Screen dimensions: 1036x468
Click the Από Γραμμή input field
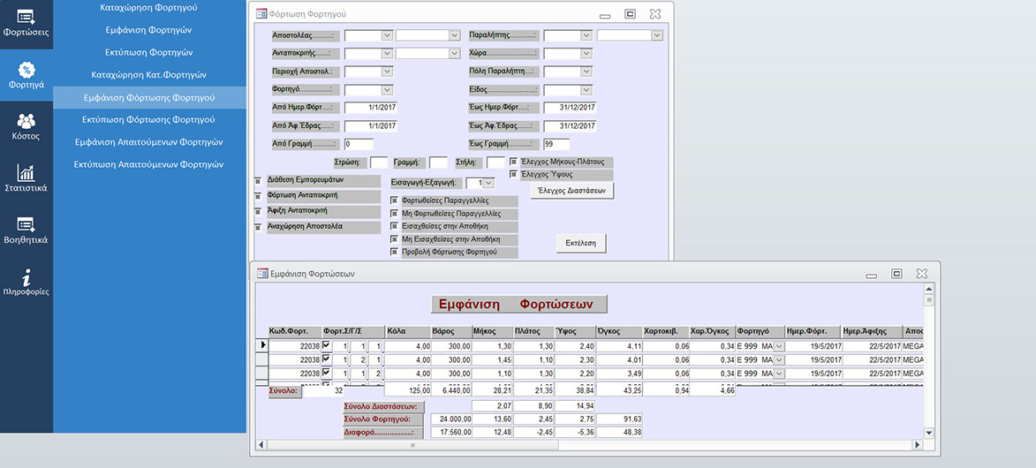click(359, 144)
